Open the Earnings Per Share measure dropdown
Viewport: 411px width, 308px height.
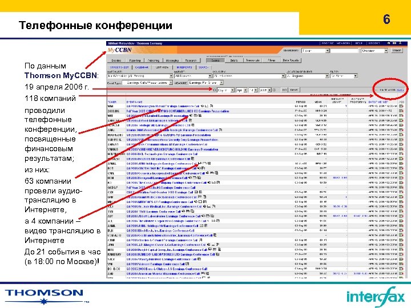pos(206,83)
